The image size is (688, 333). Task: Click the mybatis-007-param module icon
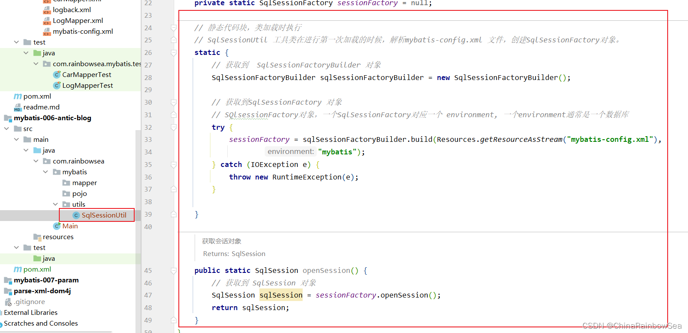(8, 280)
